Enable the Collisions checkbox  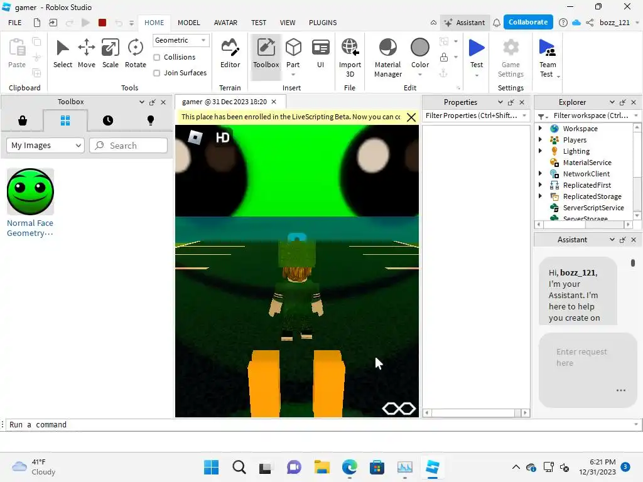(x=156, y=57)
